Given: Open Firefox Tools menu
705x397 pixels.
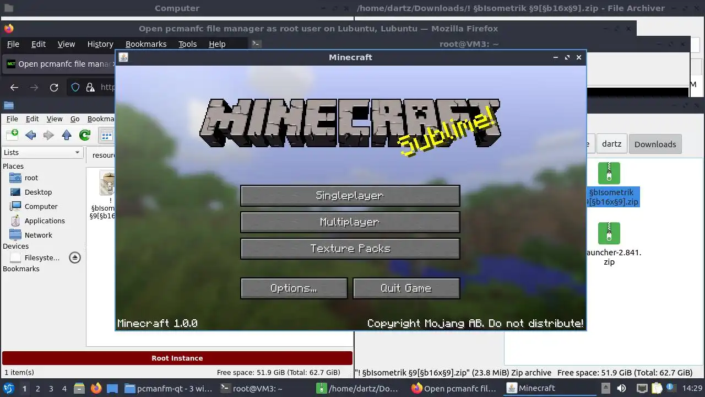Looking at the screenshot, I should pos(187,44).
